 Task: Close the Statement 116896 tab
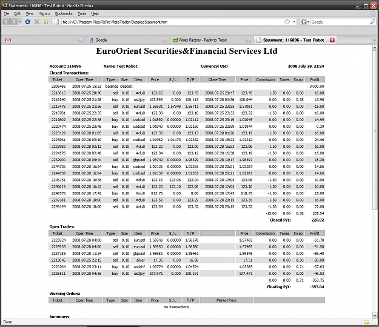click(x=332, y=41)
